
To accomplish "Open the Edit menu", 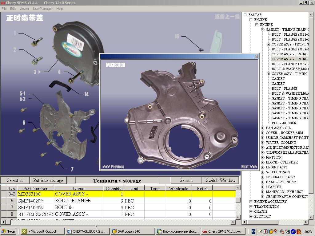I will point(13,9).
